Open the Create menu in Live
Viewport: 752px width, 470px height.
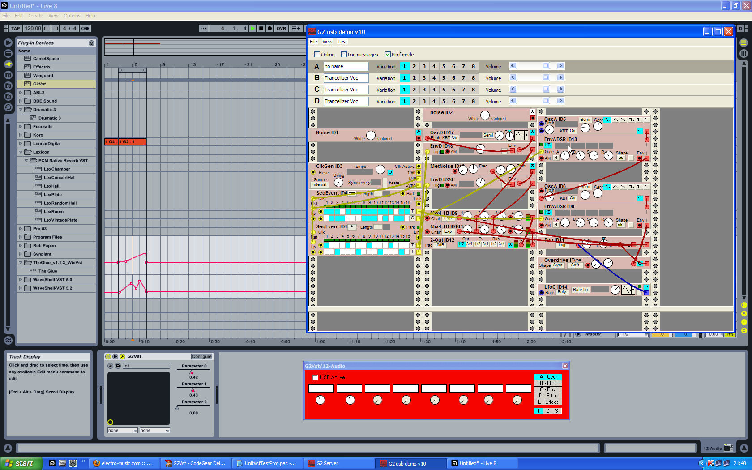click(x=35, y=16)
